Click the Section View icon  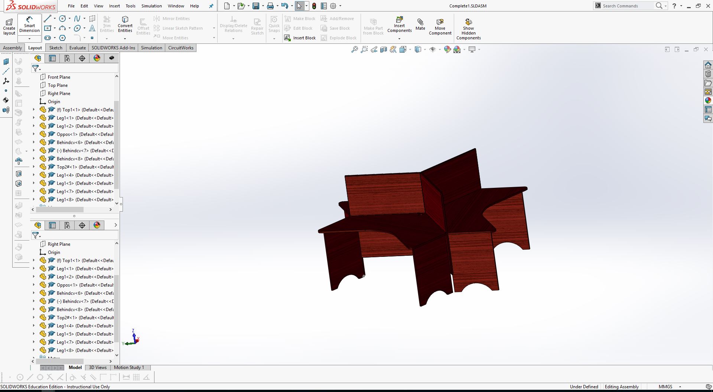tap(384, 49)
